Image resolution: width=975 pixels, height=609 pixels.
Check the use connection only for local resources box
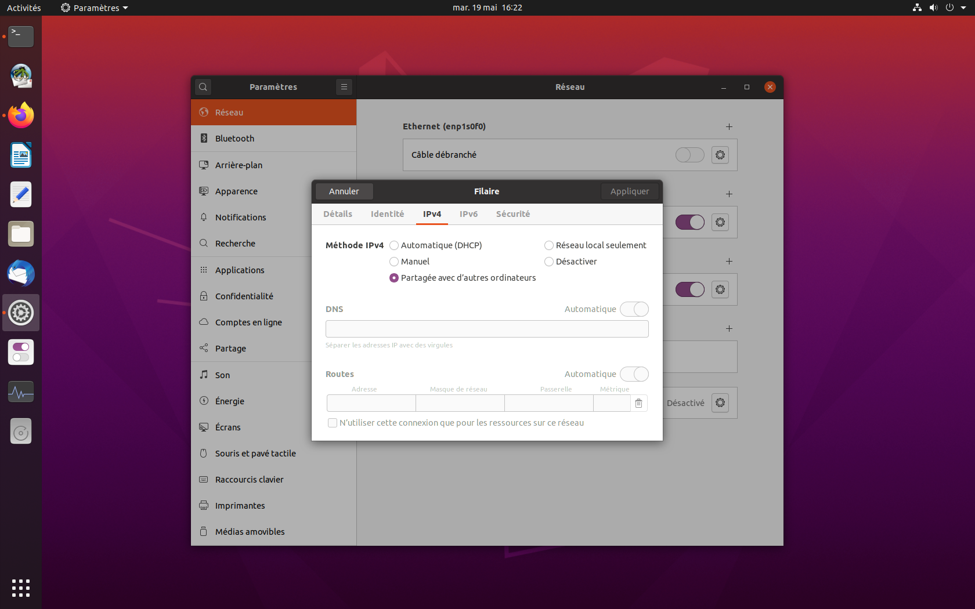pos(333,423)
